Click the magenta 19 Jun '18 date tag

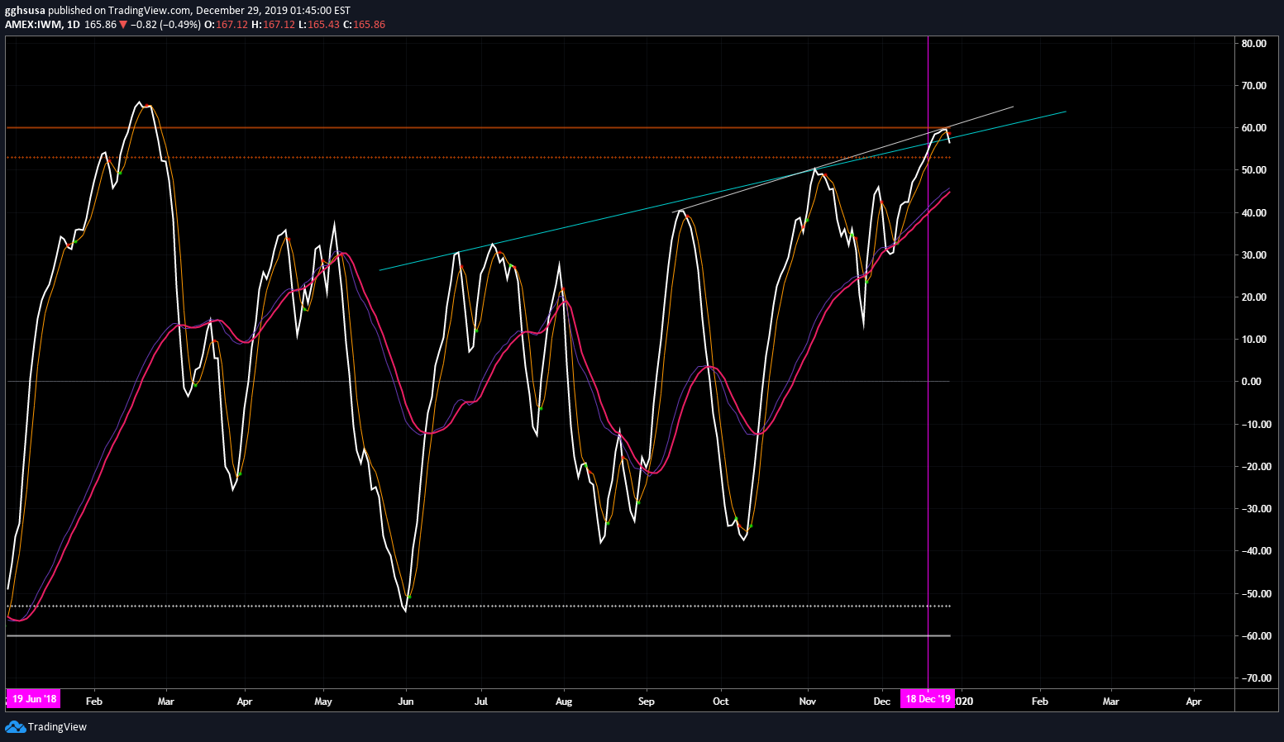coord(33,699)
